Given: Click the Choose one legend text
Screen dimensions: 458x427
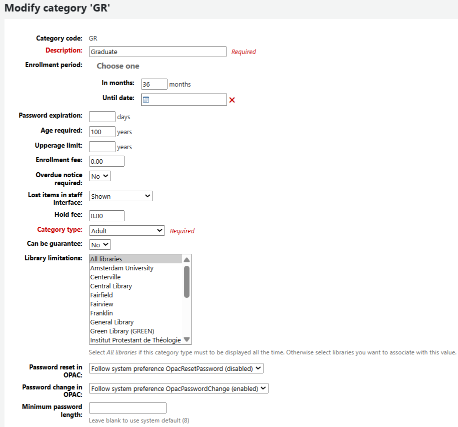Looking at the screenshot, I should pos(118,66).
